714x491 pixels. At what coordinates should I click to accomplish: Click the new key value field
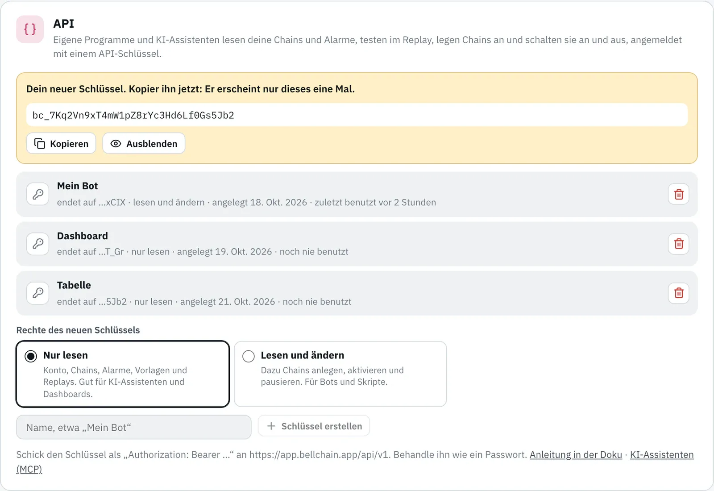357,115
